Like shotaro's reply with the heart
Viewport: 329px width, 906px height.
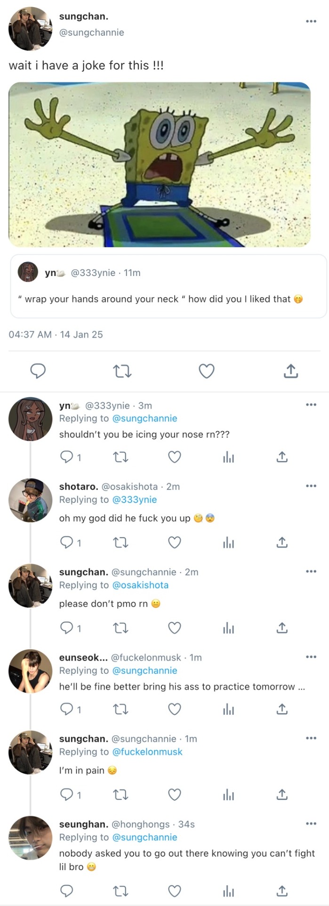point(175,543)
